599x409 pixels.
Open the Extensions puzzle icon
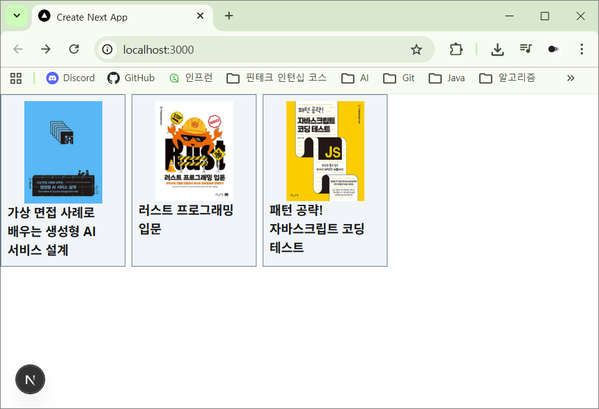tap(456, 49)
